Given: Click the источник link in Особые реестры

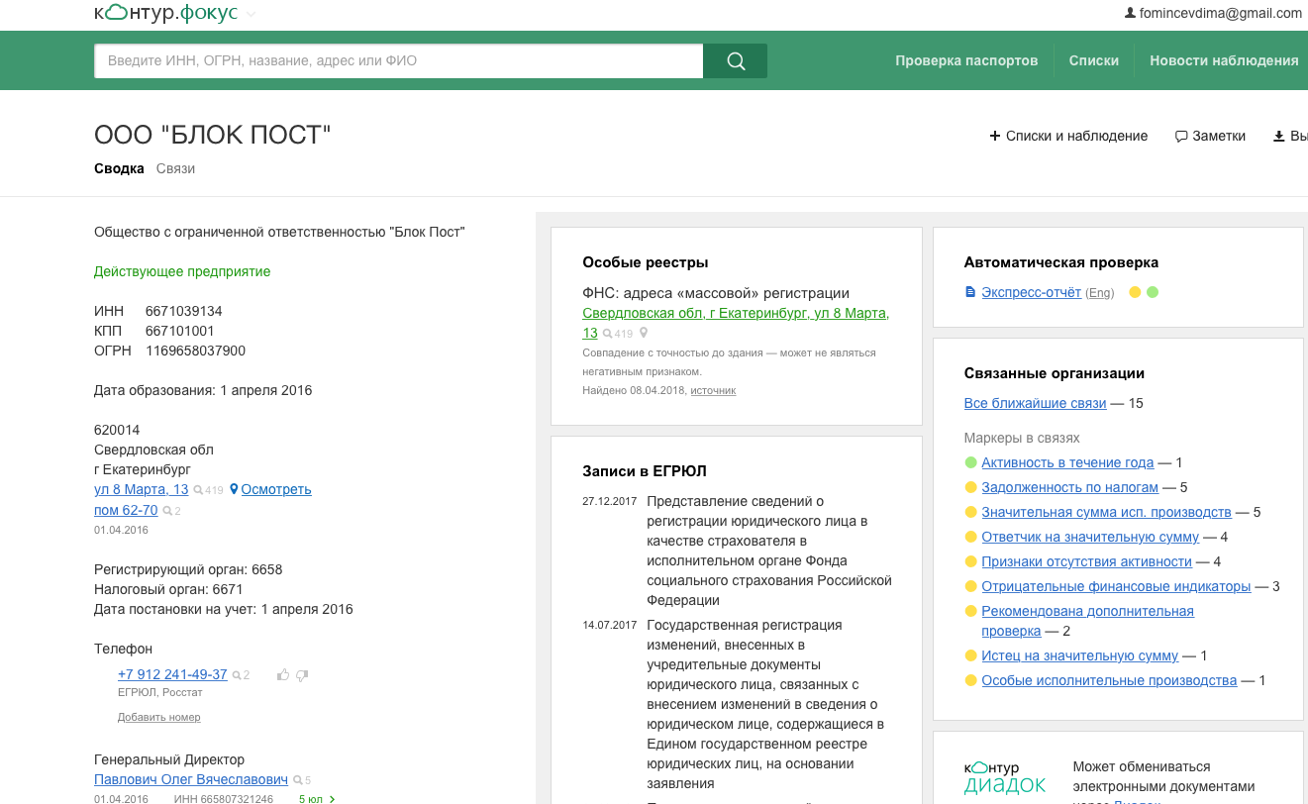Looking at the screenshot, I should (x=713, y=391).
